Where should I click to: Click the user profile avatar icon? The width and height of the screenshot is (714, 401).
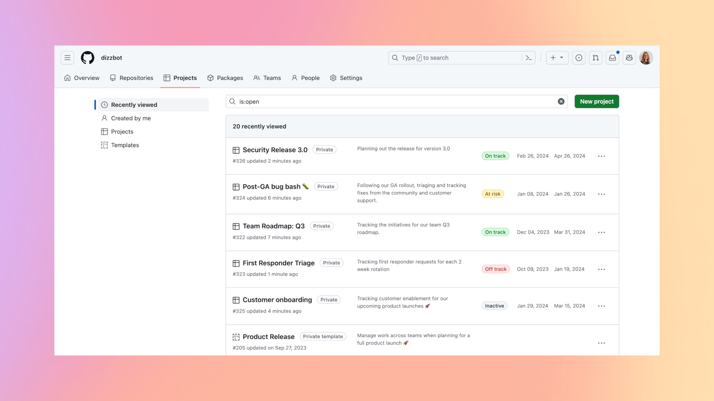click(x=646, y=58)
